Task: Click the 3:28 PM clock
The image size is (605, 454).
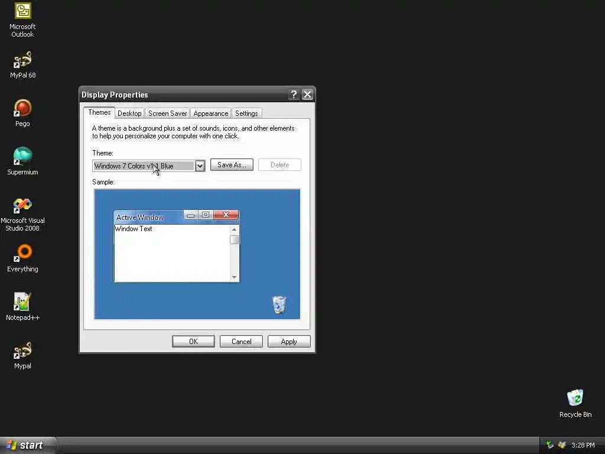Action: [x=583, y=445]
